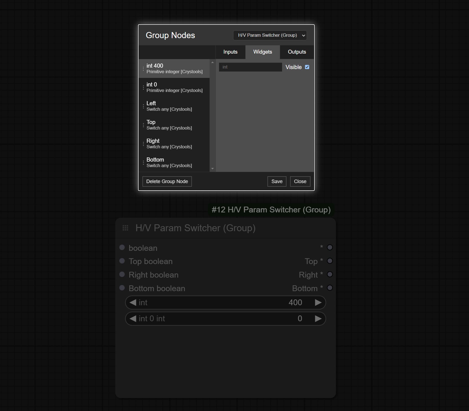Click the first '*' output socket
The image size is (469, 411).
tap(330, 247)
